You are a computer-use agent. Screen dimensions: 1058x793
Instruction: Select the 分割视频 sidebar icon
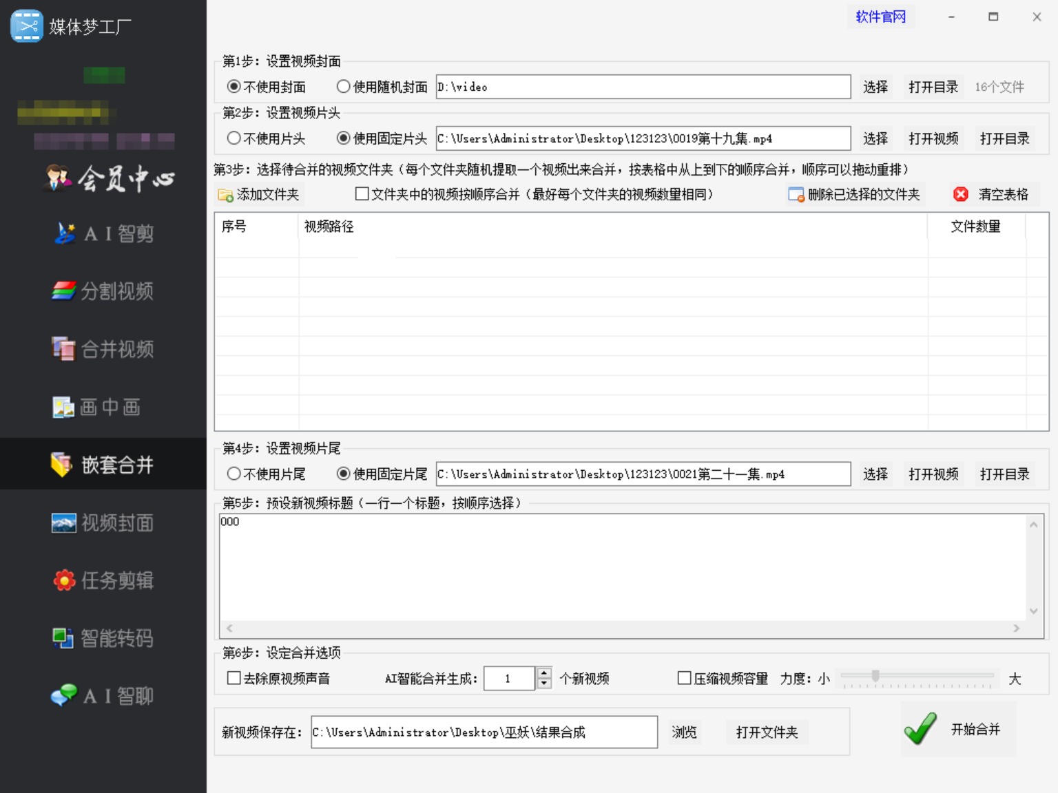pyautogui.click(x=63, y=291)
